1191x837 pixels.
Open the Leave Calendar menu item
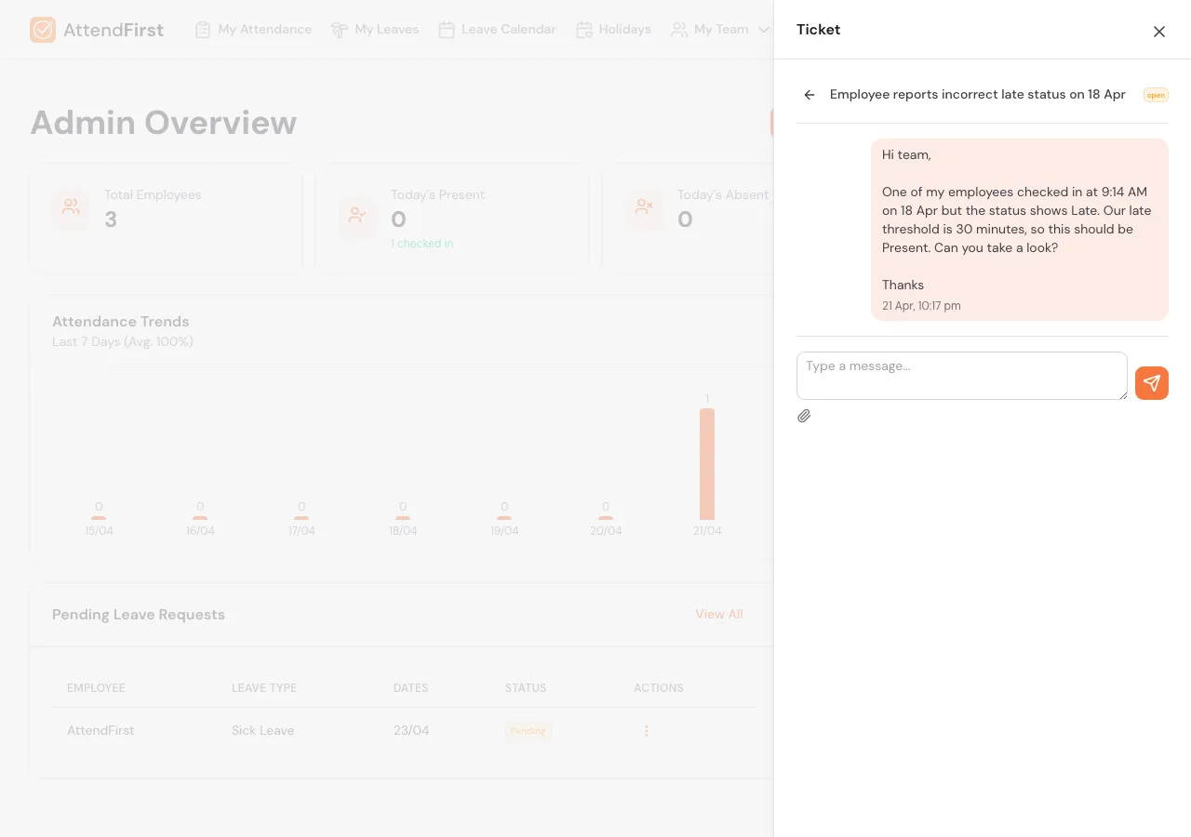(x=497, y=30)
